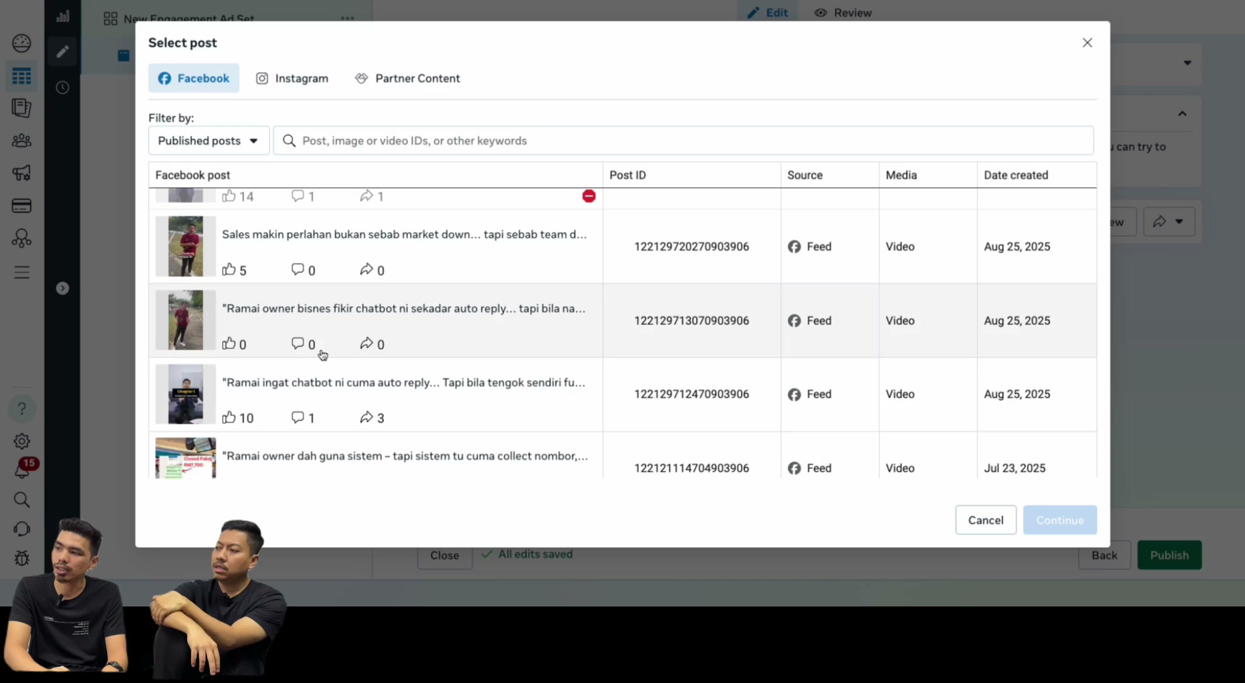Switch to the Facebook tab
The width and height of the screenshot is (1245, 683).
[x=194, y=78]
